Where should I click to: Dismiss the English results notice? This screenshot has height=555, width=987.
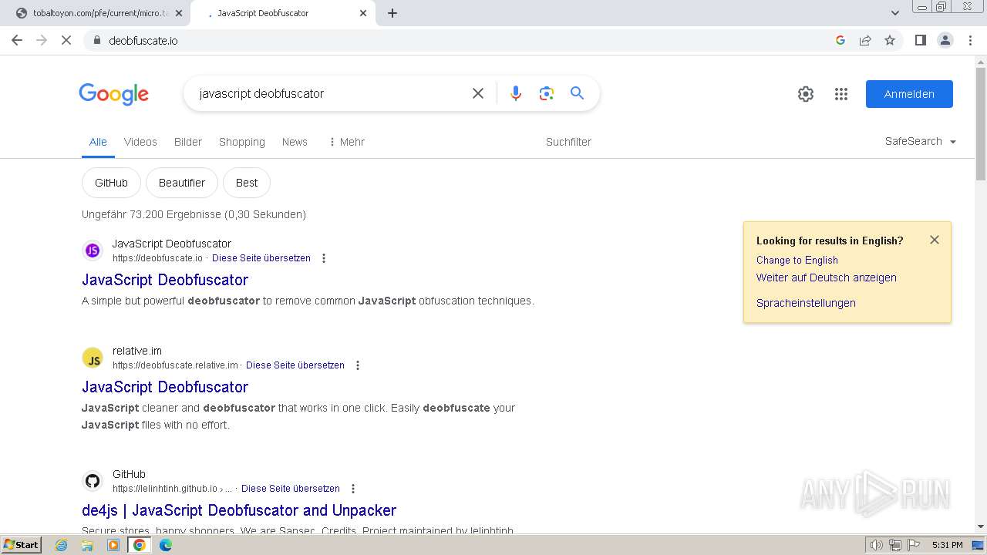935,240
